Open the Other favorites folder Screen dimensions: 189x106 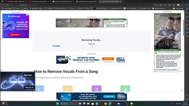[178, 9]
